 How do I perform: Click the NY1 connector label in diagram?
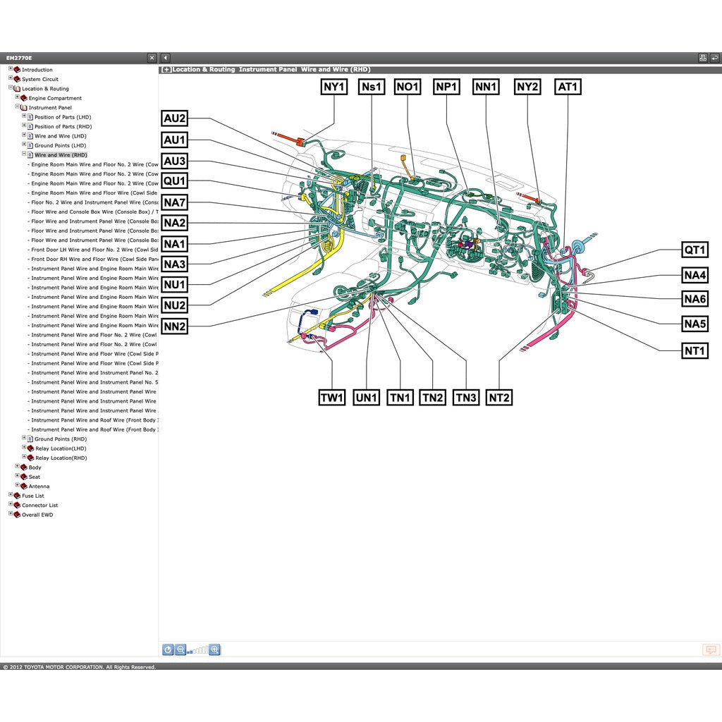[334, 87]
